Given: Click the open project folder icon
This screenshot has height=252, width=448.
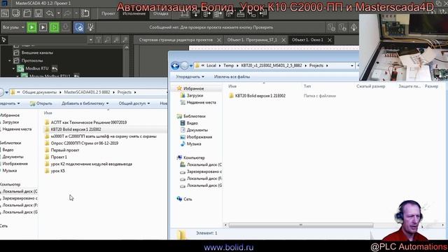Looking at the screenshot, I should coord(27,13).
